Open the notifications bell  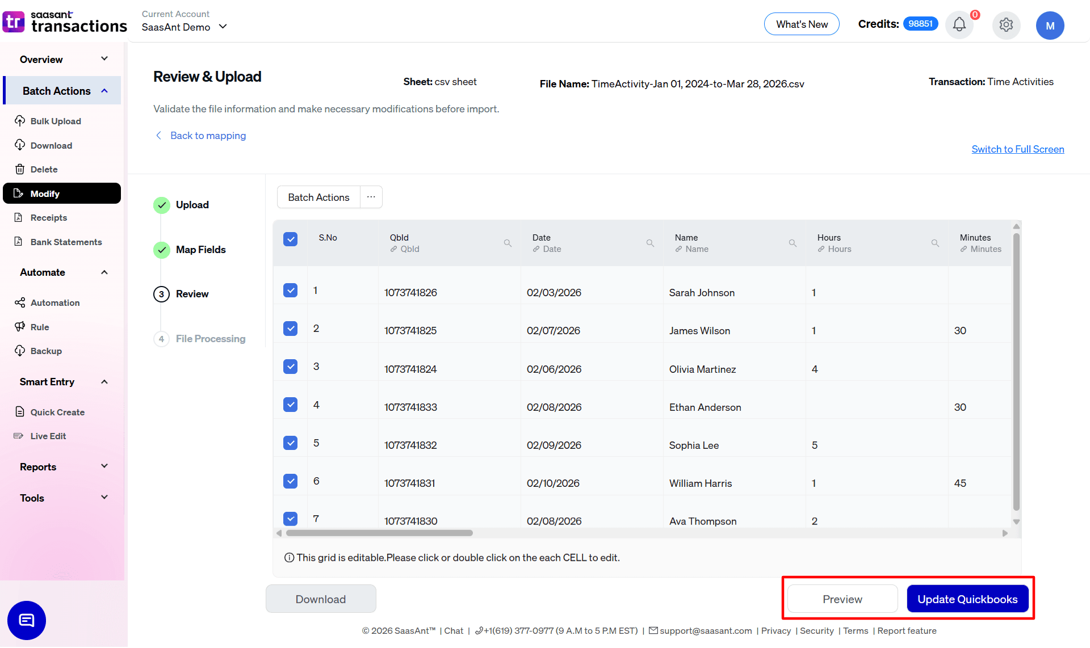[959, 25]
